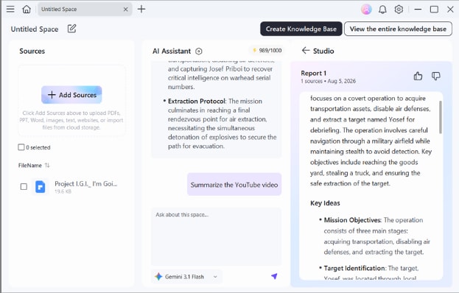Open AI Assistant chat history icon
This screenshot has height=293, width=459.
point(199,52)
